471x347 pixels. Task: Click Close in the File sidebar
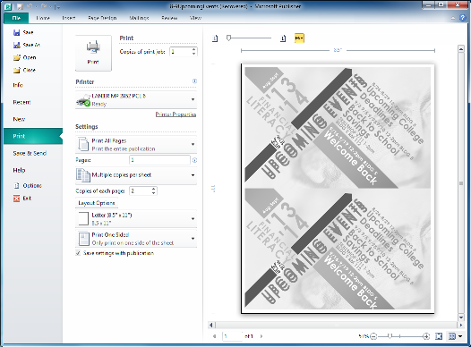24,70
